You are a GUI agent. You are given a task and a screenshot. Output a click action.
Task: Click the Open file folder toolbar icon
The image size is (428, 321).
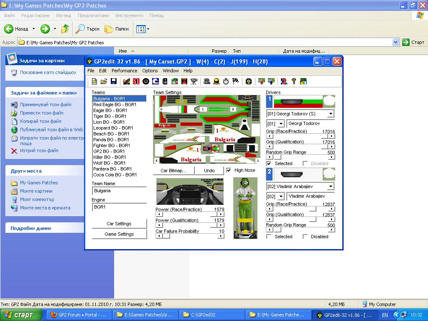[104, 81]
